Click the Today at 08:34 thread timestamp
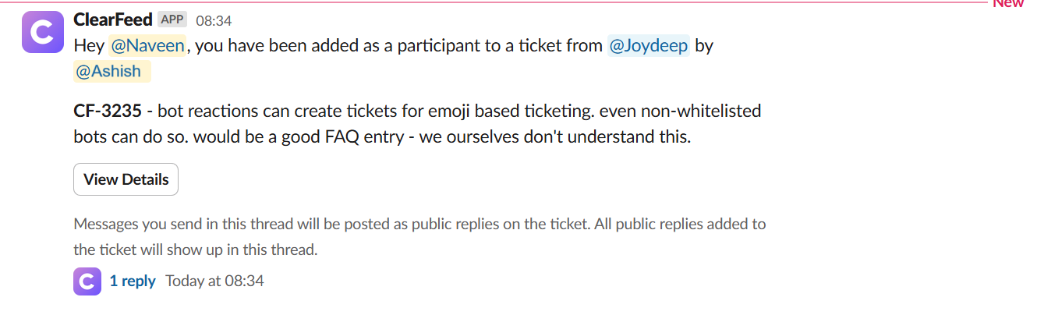The image size is (1037, 322). coord(214,281)
